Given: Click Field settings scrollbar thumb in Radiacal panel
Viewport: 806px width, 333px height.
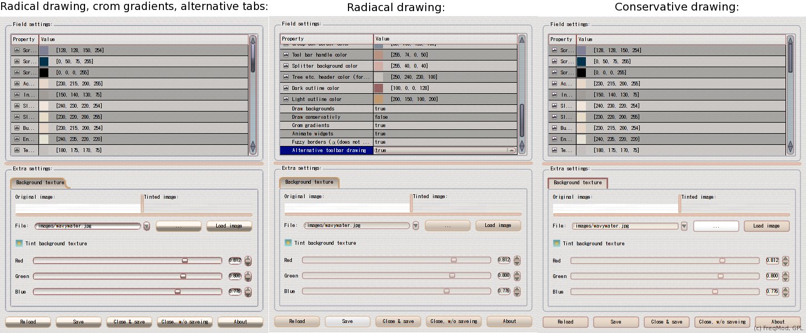Looking at the screenshot, I should 522,120.
